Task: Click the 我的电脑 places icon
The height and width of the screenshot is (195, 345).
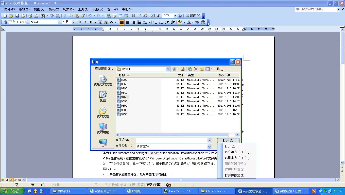Action: pos(103,128)
